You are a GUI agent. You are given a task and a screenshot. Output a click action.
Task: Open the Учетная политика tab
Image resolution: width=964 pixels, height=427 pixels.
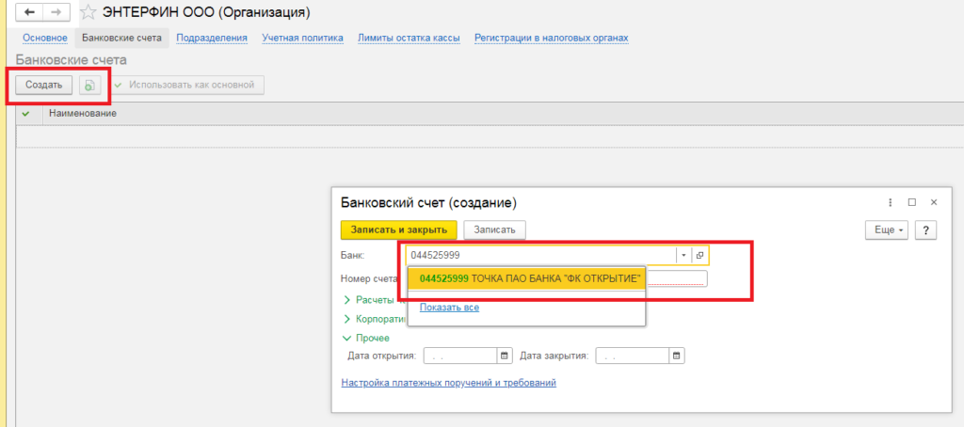pyautogui.click(x=302, y=39)
